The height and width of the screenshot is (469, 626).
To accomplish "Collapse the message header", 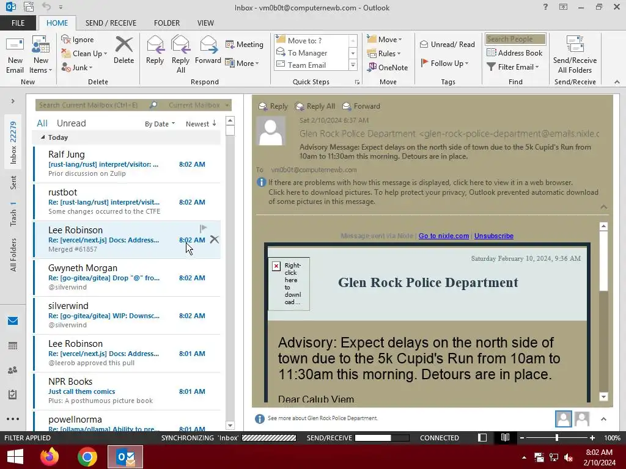I will coord(603,206).
